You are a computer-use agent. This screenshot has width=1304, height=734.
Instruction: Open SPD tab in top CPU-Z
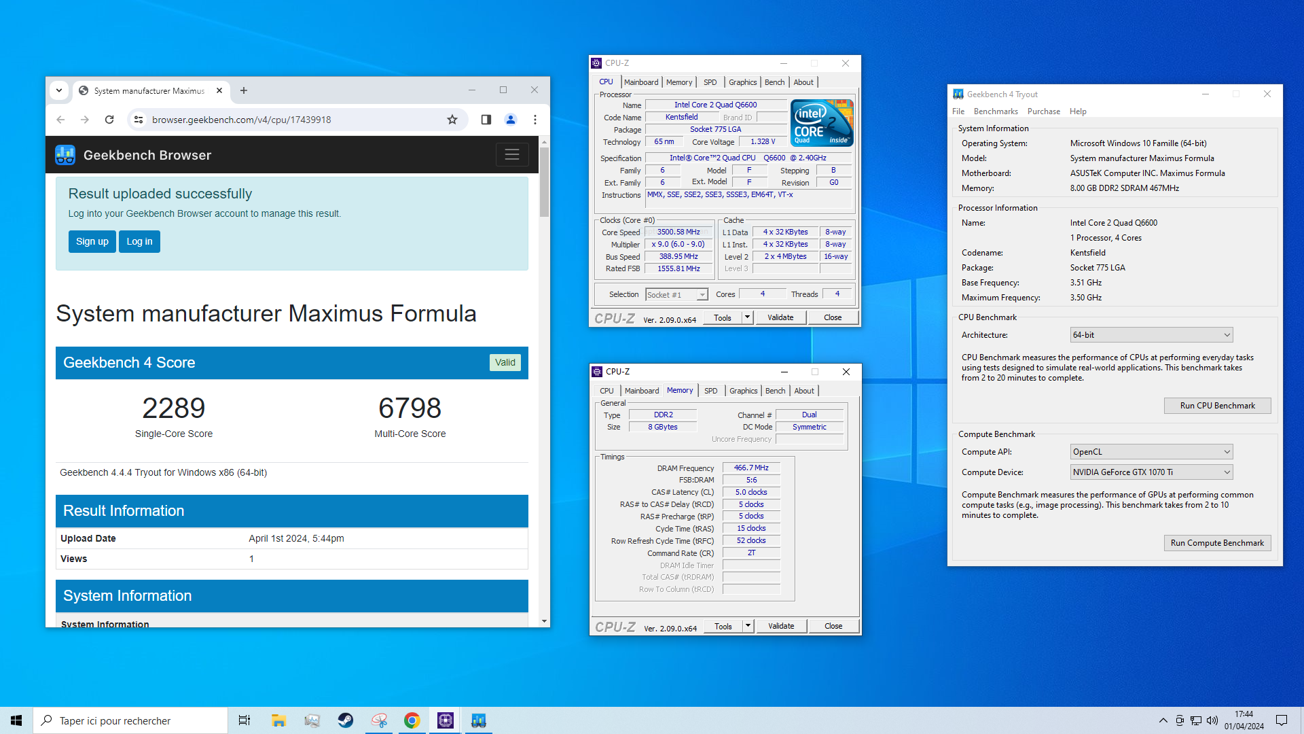tap(710, 82)
